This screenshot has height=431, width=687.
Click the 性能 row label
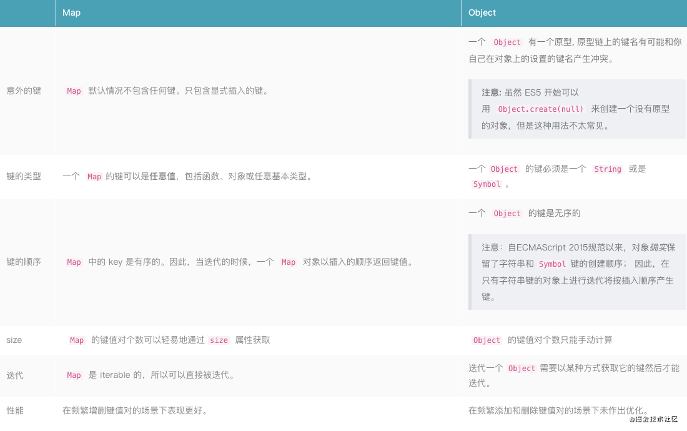click(15, 410)
